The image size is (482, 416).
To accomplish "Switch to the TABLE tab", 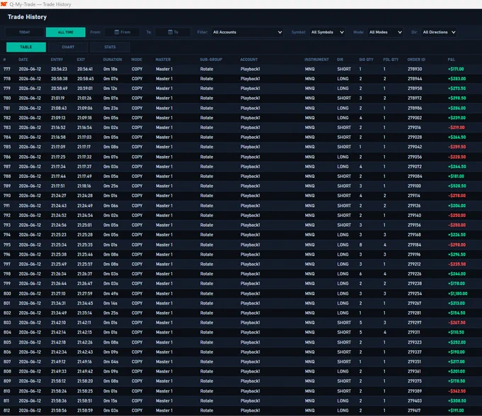I will tap(26, 47).
